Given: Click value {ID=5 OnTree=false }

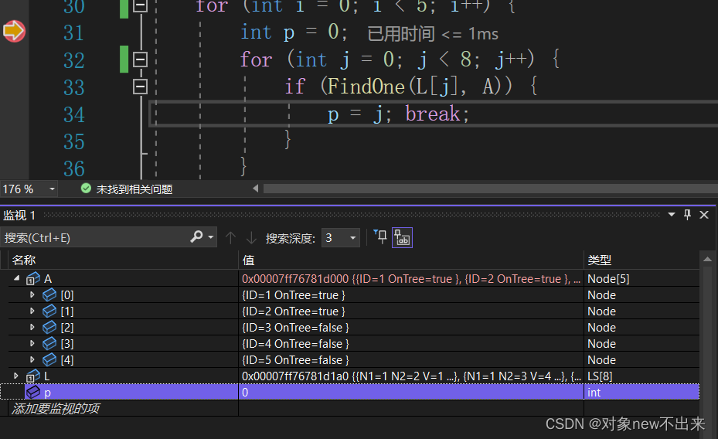Looking at the screenshot, I should point(295,360).
